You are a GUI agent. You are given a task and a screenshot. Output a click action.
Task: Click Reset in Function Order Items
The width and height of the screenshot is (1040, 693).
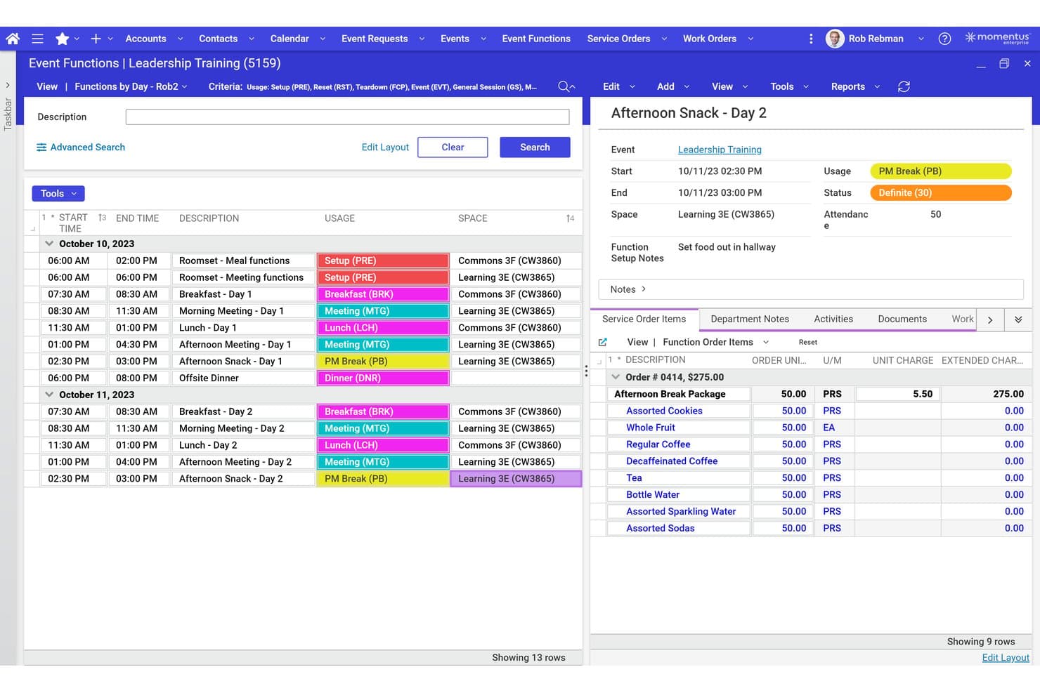tap(808, 342)
